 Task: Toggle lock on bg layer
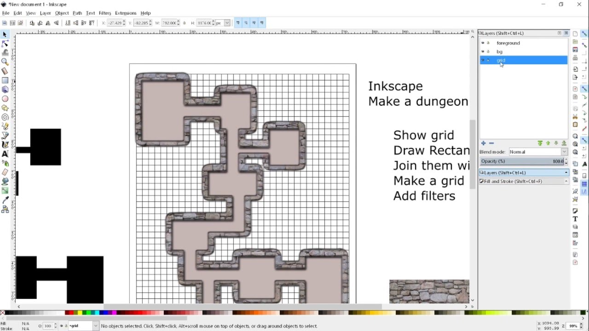488,51
